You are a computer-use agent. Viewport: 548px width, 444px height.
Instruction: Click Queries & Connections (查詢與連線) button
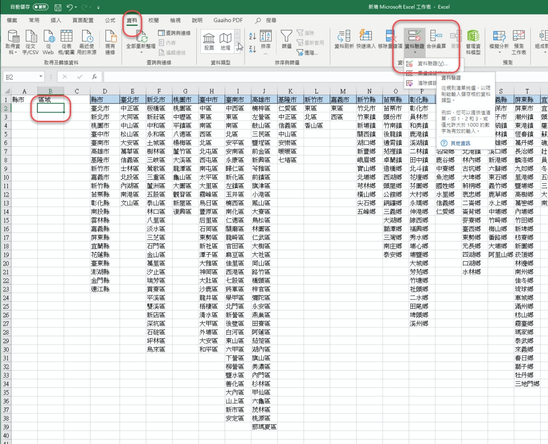coord(174,33)
